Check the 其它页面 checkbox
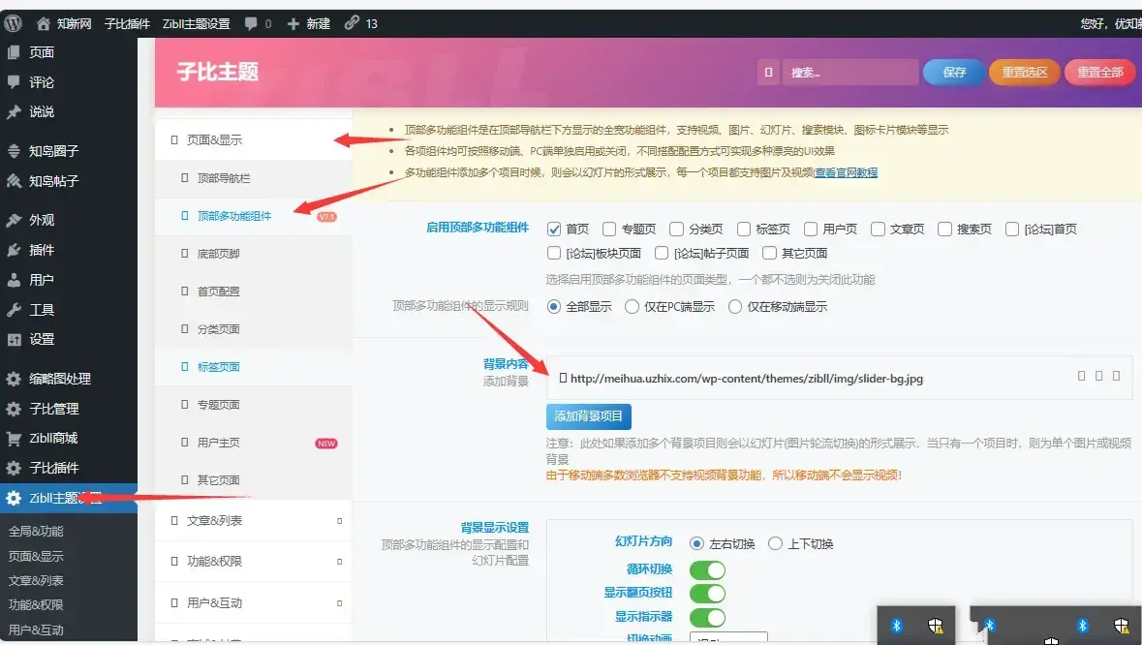 point(769,253)
